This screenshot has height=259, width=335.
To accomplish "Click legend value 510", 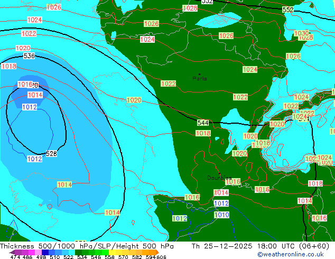I will click(x=55, y=257).
